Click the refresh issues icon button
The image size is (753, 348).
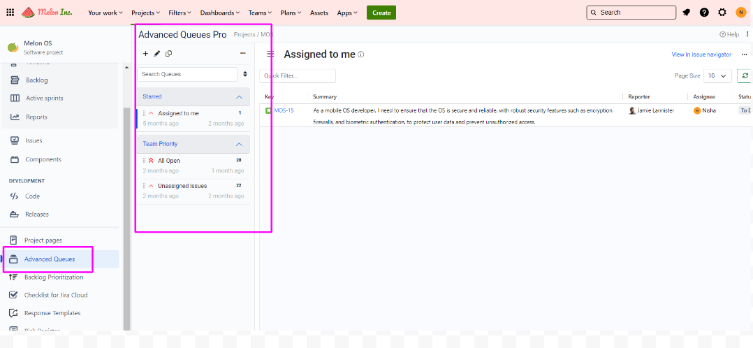tap(745, 75)
